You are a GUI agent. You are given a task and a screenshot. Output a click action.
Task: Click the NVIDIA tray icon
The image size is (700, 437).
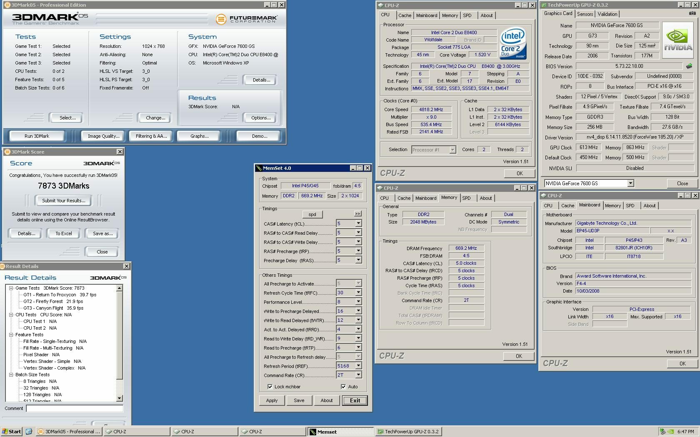pos(670,432)
